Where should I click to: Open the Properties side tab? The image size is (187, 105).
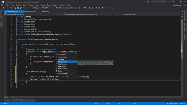tap(185, 37)
